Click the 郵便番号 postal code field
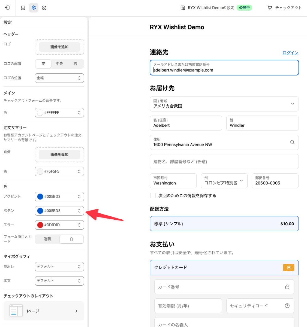The width and height of the screenshot is (307, 327). (275, 181)
